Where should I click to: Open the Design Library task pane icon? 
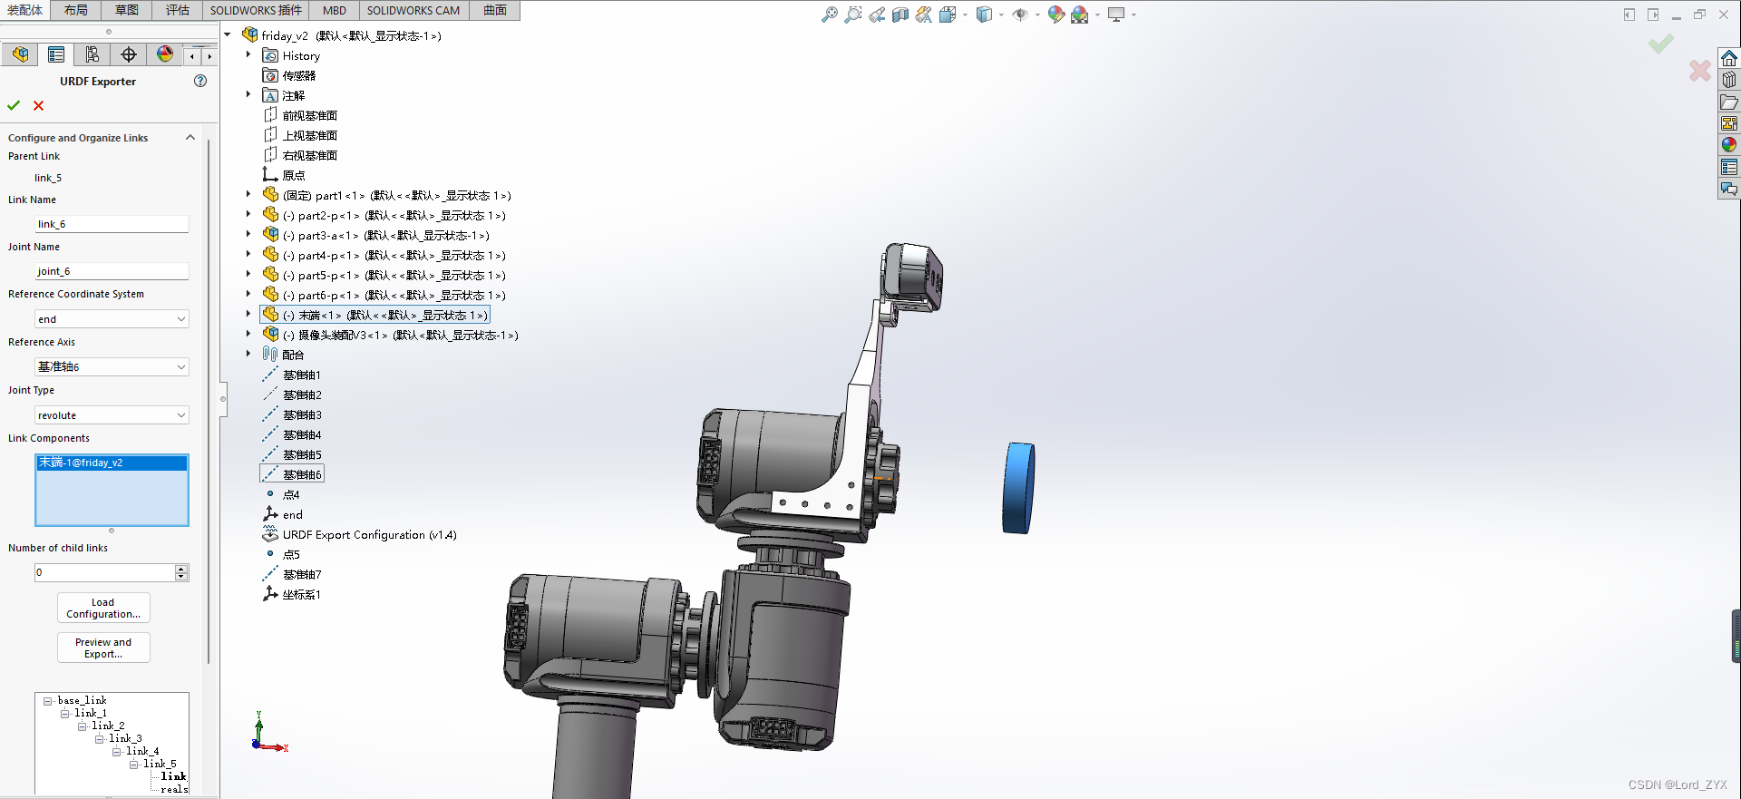pyautogui.click(x=1729, y=80)
